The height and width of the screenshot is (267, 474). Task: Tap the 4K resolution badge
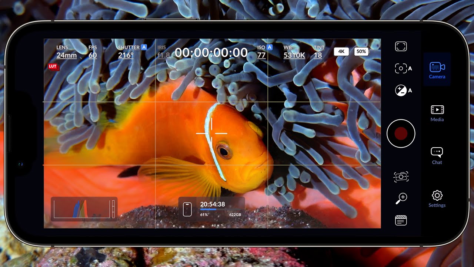coord(341,52)
